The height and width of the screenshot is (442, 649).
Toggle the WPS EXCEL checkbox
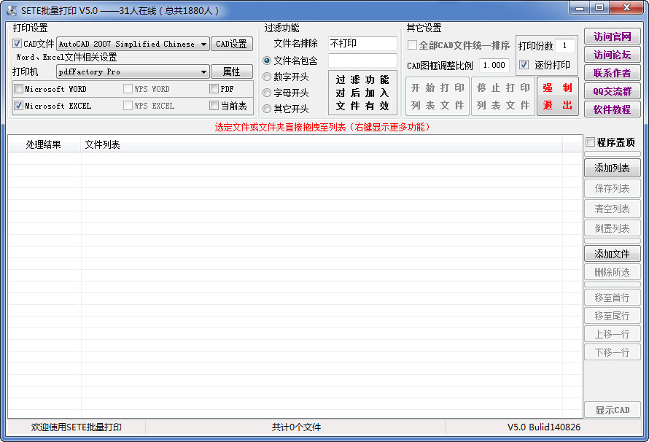click(128, 106)
